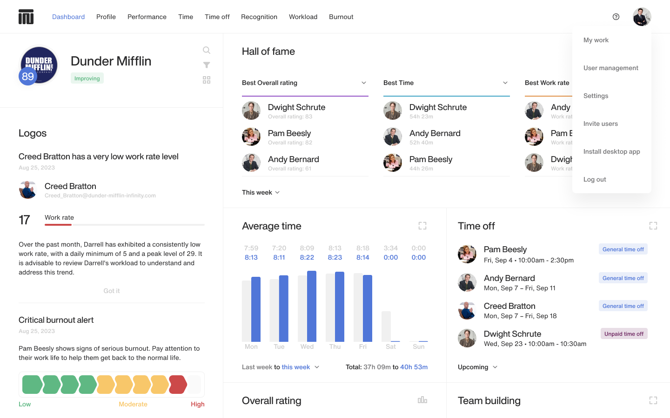Expand the Time off widget to fullscreen
Screen dimensions: 670x418
point(653,225)
